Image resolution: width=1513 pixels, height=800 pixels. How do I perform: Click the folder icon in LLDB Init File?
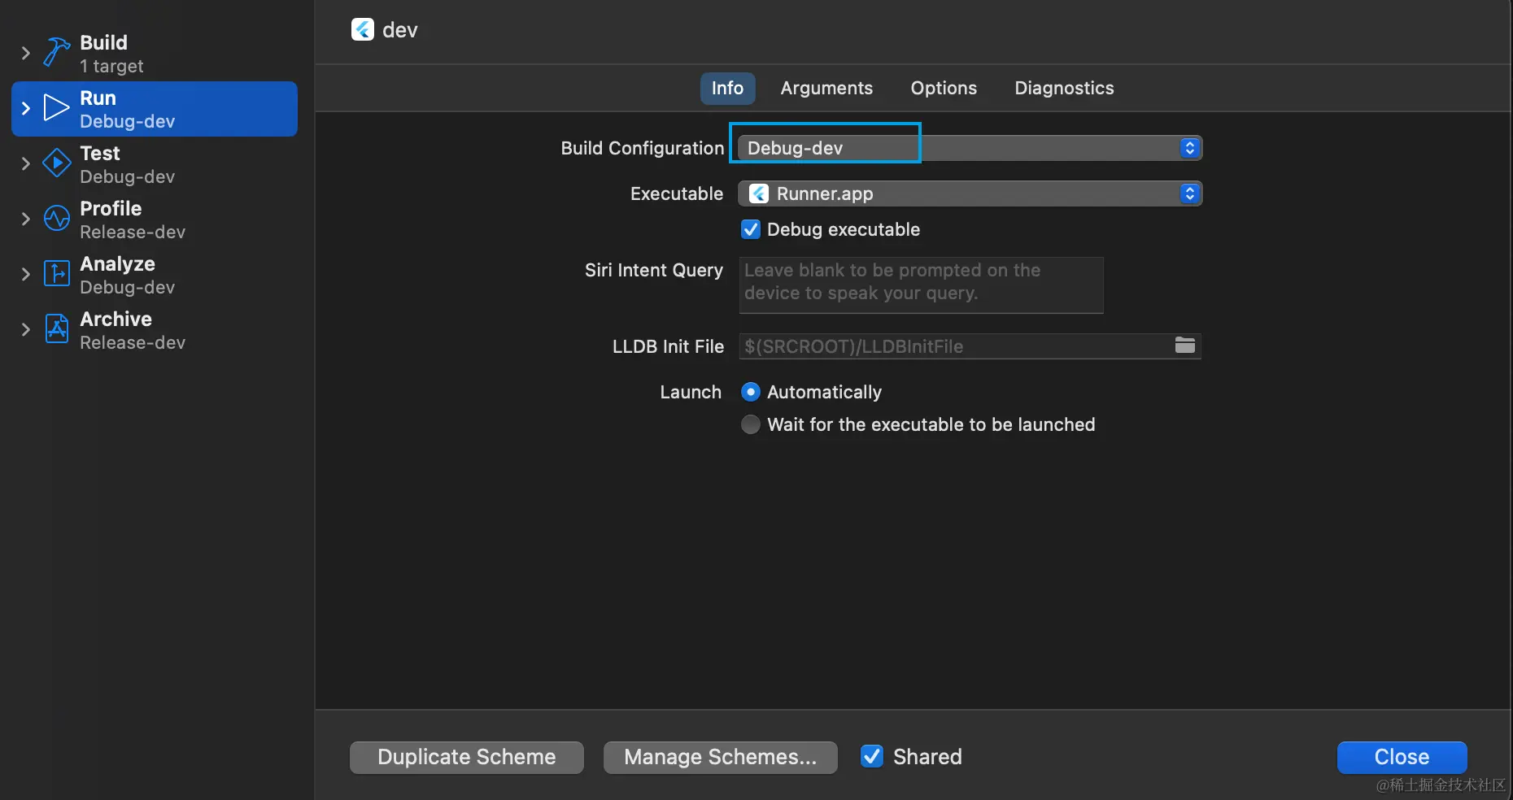pos(1185,346)
